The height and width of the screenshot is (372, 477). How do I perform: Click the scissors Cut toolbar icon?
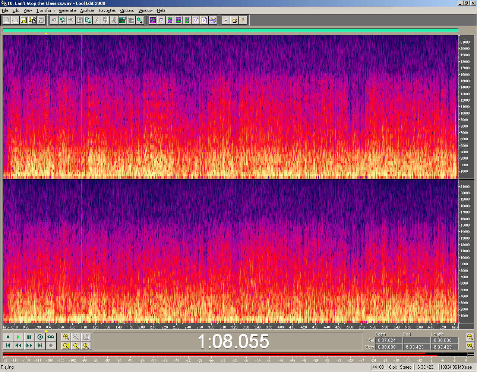97,20
